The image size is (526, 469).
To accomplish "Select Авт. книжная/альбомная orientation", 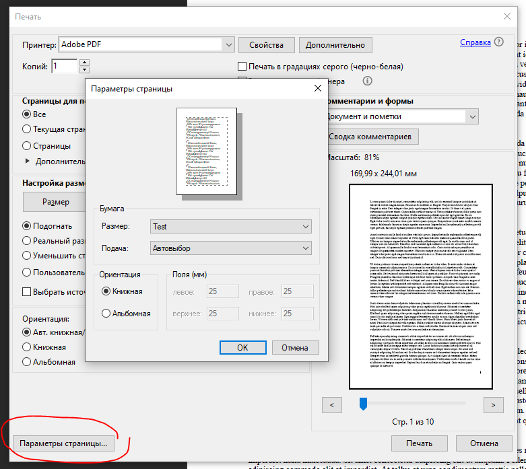I will click(x=26, y=332).
